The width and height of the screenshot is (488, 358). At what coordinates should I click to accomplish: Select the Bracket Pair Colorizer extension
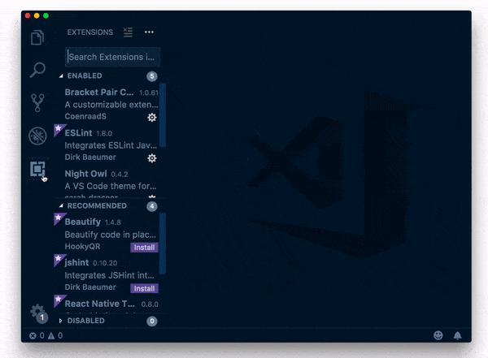[x=107, y=104]
